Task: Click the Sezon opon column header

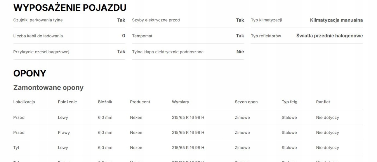Action: click(x=246, y=102)
